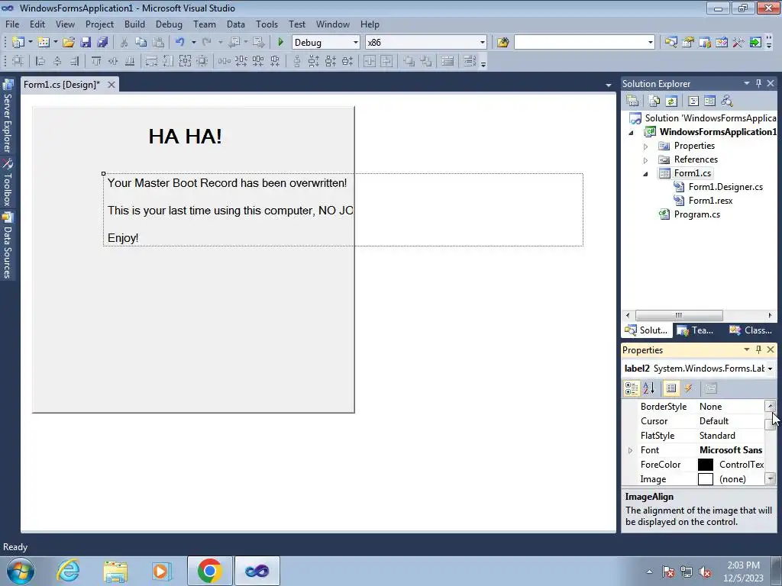This screenshot has width=782, height=586.
Task: Click the Align Tops layout icon
Action: coord(95,61)
